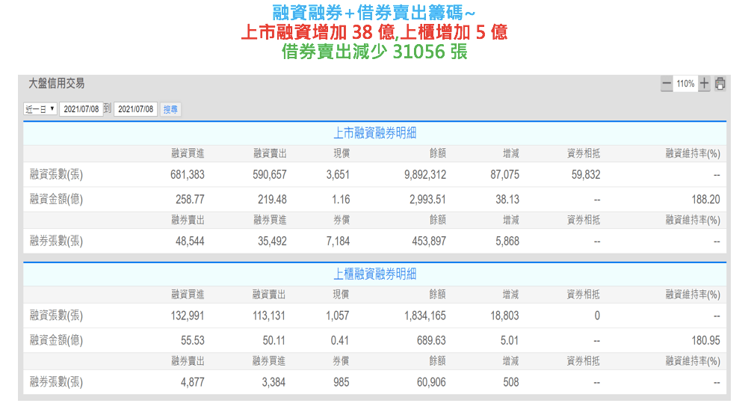751x418 pixels.
Task: Click the 9,892,312 餘額 value
Action: (424, 175)
